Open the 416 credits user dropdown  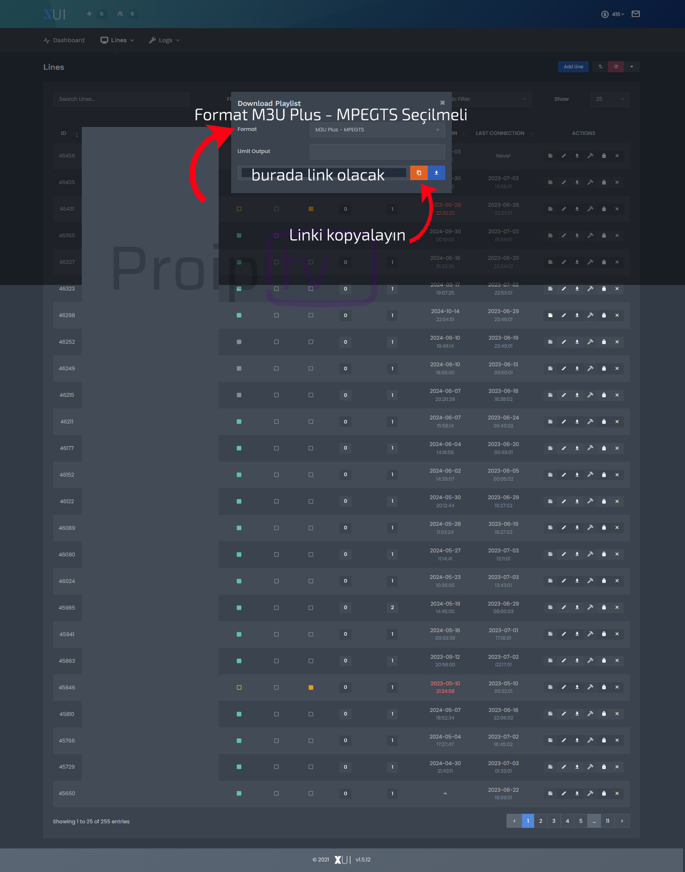613,14
